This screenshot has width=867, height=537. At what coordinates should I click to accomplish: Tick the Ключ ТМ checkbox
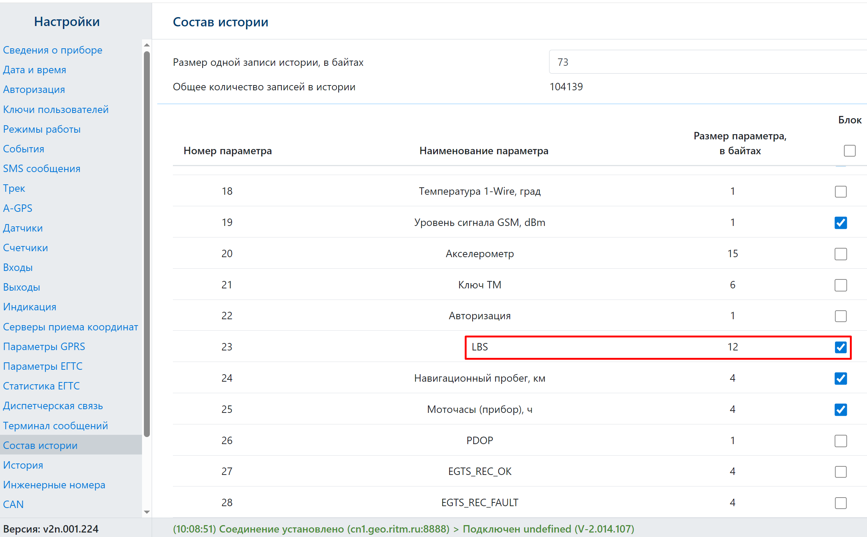[x=840, y=285]
